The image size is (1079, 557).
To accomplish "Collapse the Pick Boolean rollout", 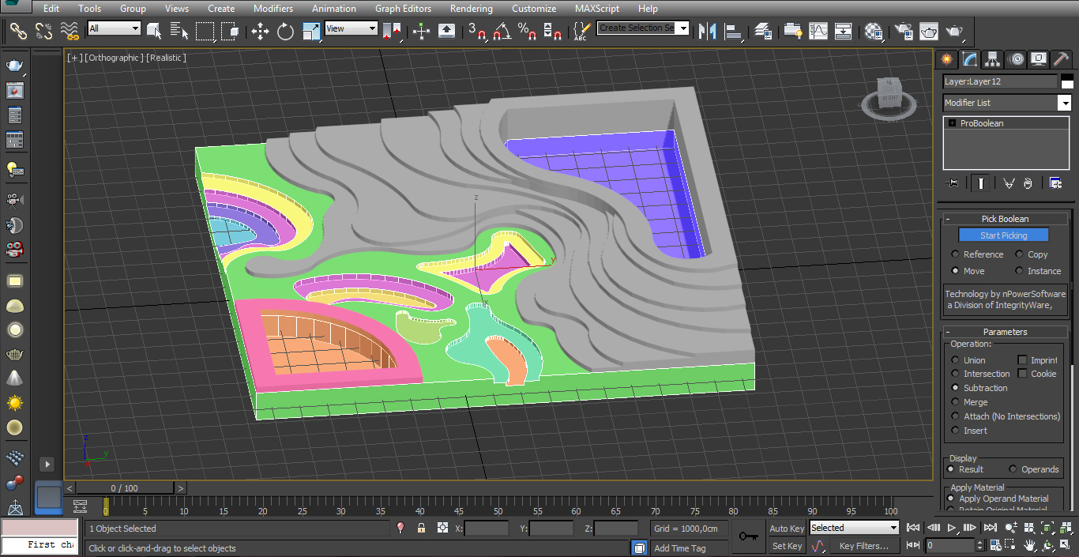I will 1004,219.
